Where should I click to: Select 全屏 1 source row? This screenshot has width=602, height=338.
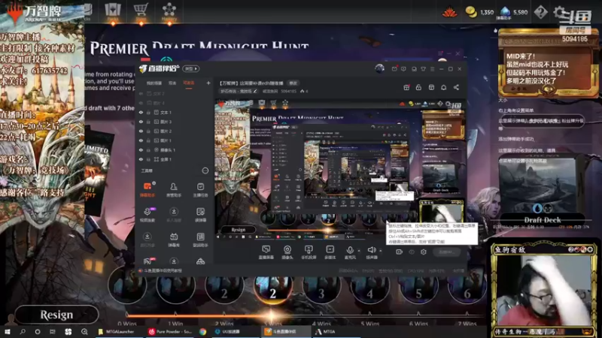click(x=174, y=159)
